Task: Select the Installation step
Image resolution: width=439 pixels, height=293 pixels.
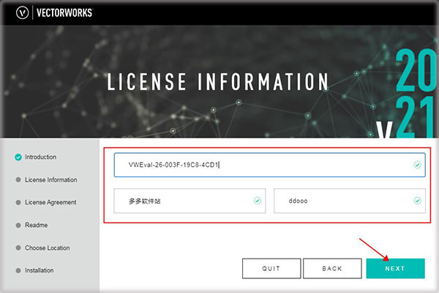Action: (x=40, y=270)
